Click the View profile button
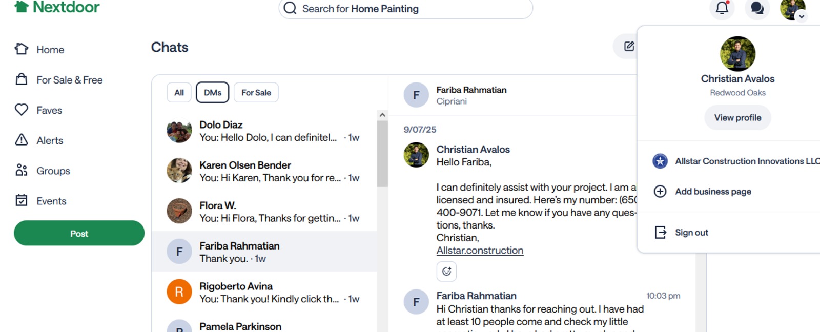Image resolution: width=820 pixels, height=332 pixels. coord(737,118)
